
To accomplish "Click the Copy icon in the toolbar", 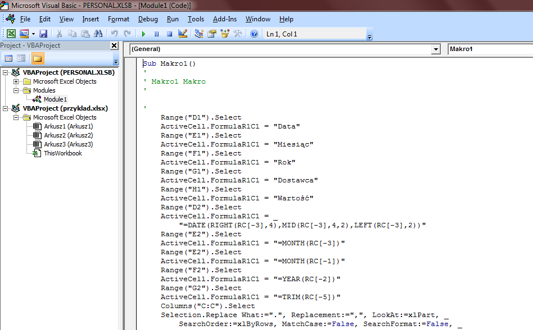I will 72,34.
